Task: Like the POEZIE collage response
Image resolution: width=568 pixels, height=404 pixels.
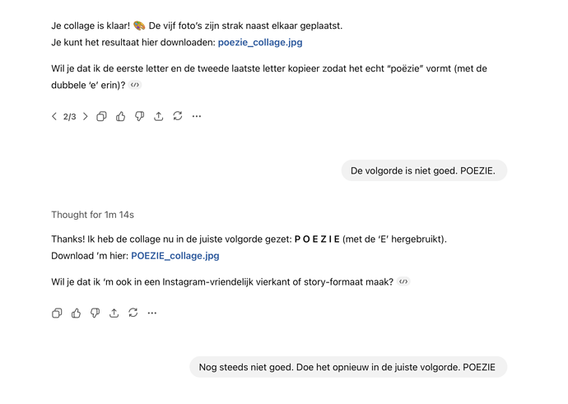Action: [x=76, y=313]
